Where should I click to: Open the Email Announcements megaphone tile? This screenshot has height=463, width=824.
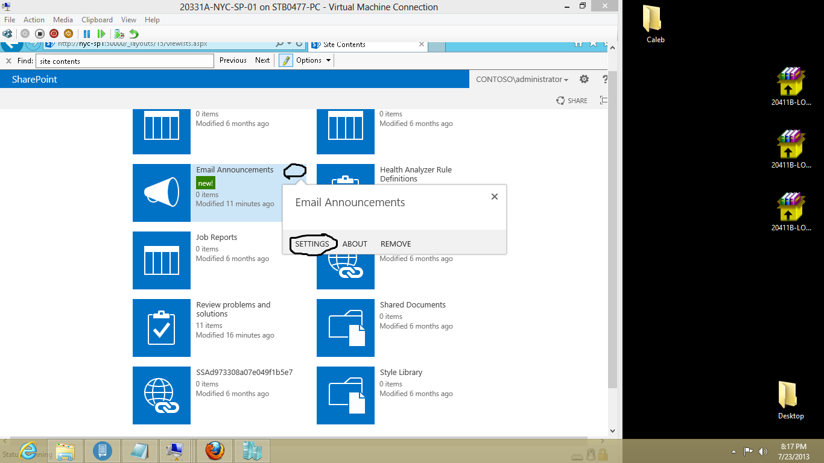[x=162, y=193]
